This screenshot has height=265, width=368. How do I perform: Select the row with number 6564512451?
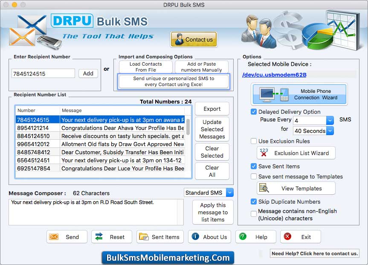[100, 160]
